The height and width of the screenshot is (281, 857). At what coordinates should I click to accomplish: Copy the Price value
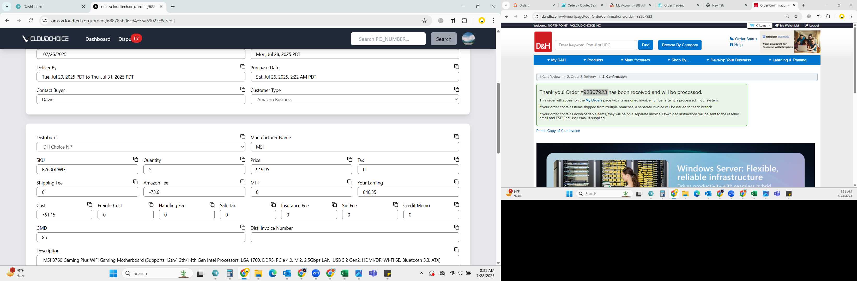tap(349, 159)
